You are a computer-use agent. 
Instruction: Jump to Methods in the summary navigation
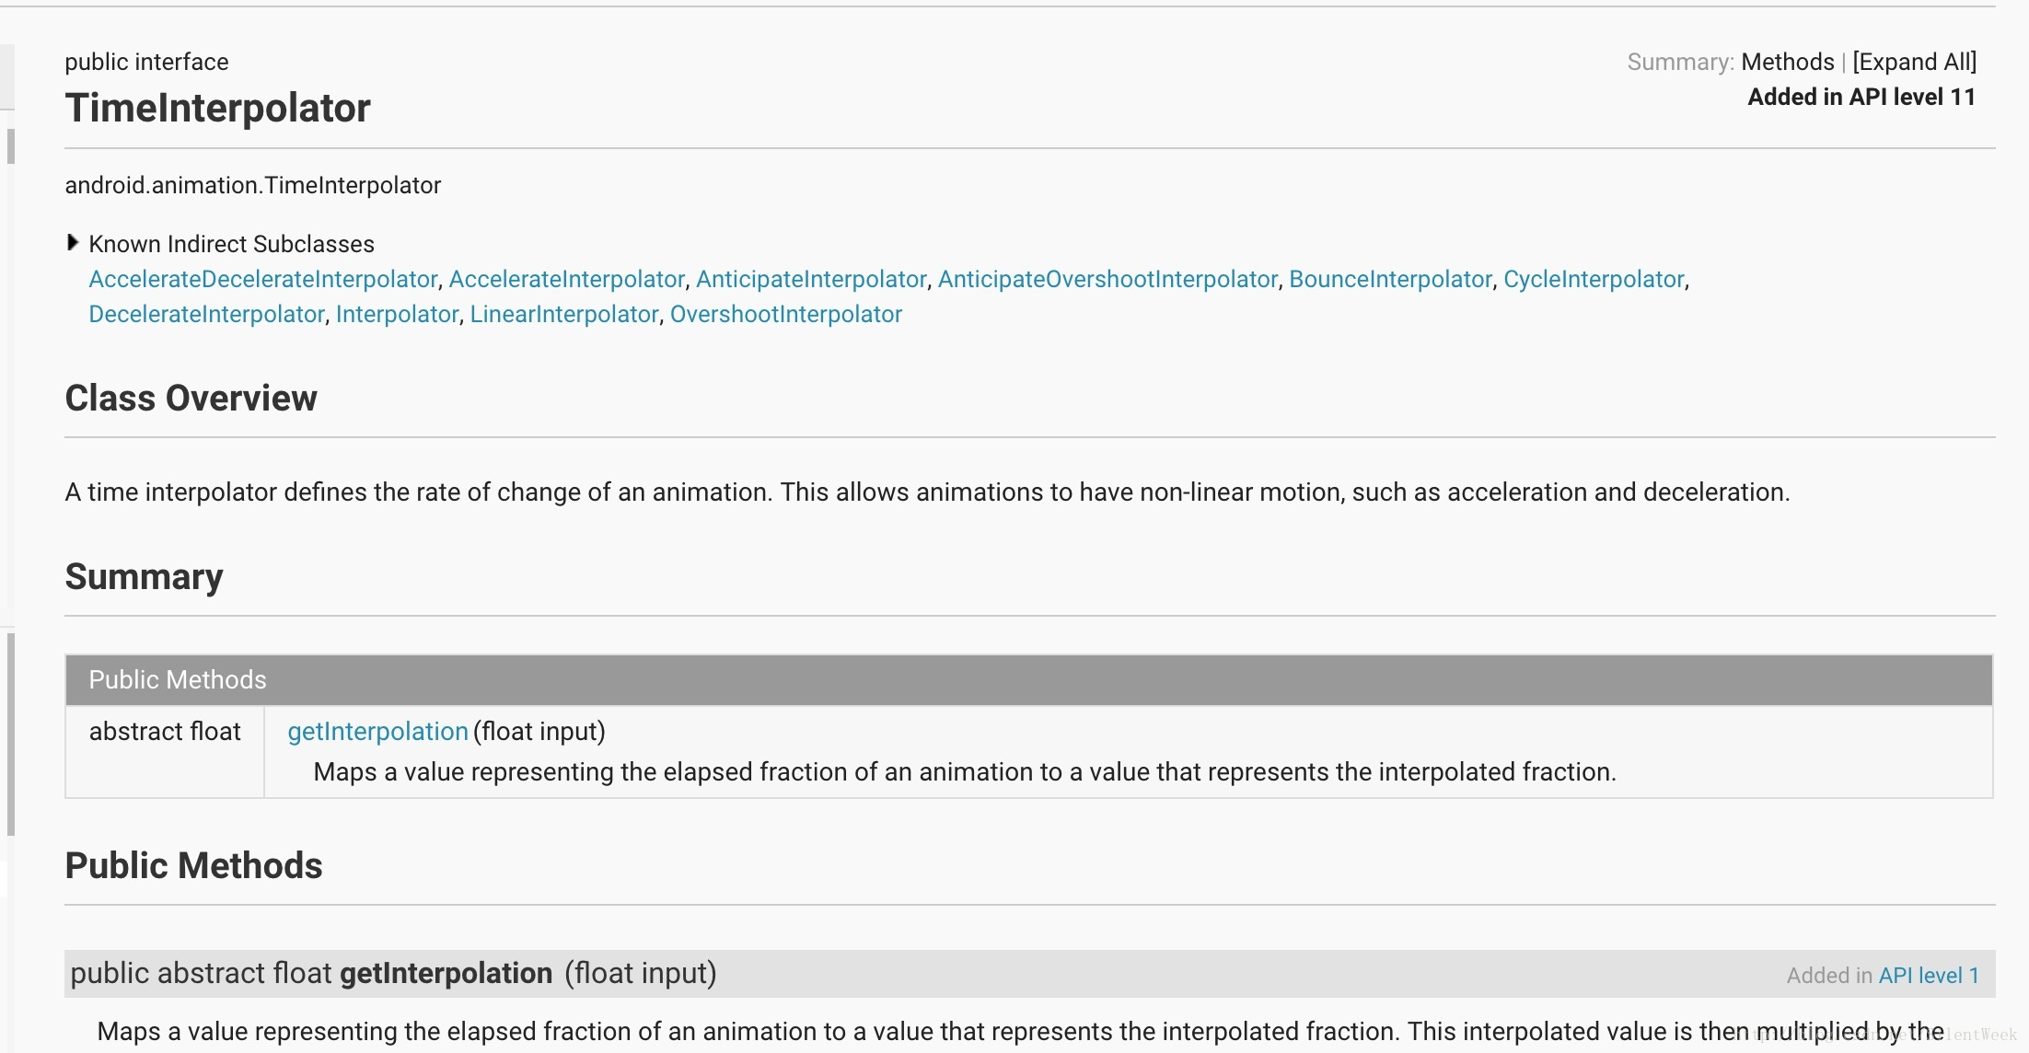click(1787, 62)
